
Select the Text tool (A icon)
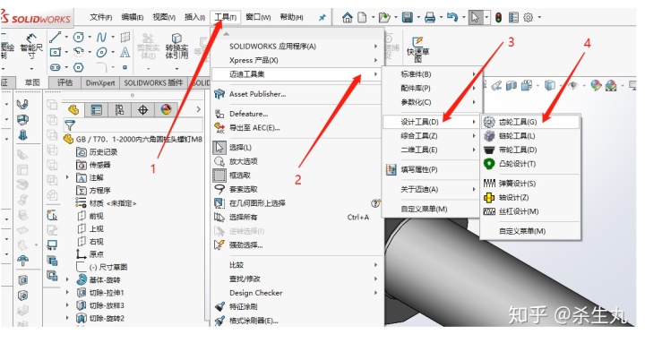point(125,52)
